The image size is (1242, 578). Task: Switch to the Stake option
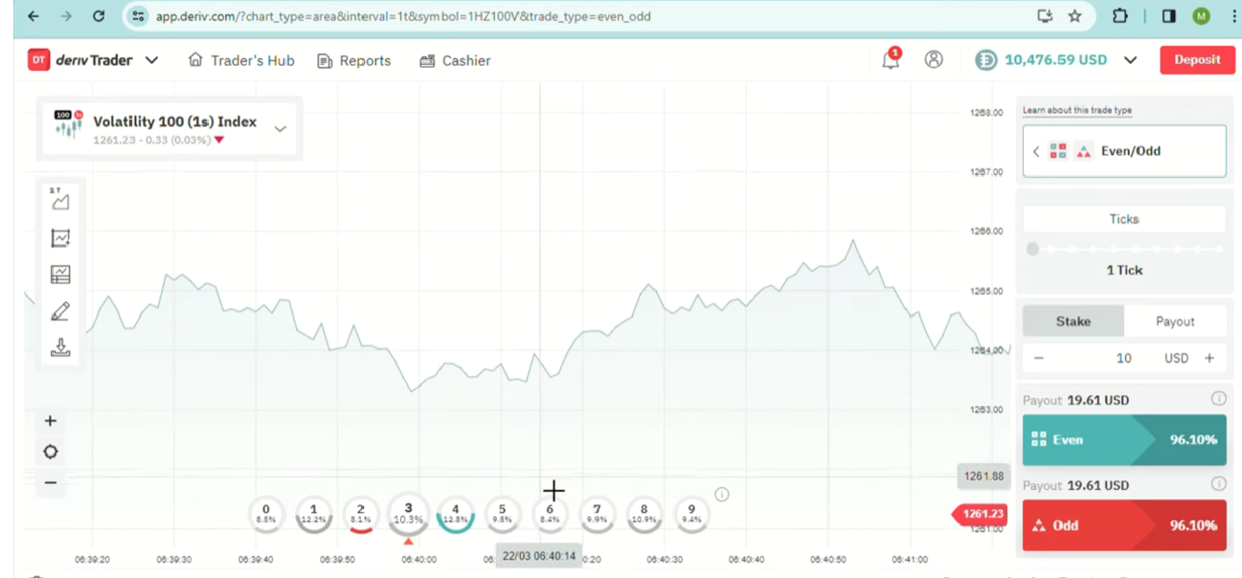(1073, 322)
